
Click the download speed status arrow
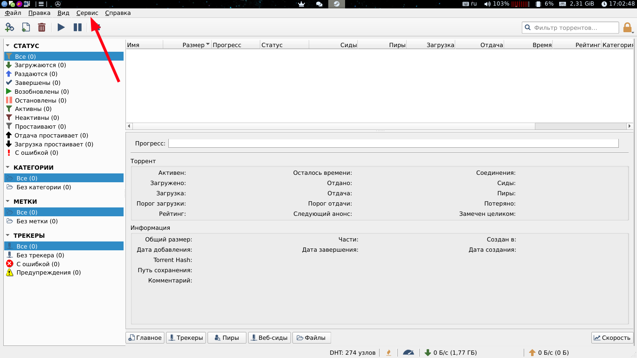point(428,352)
